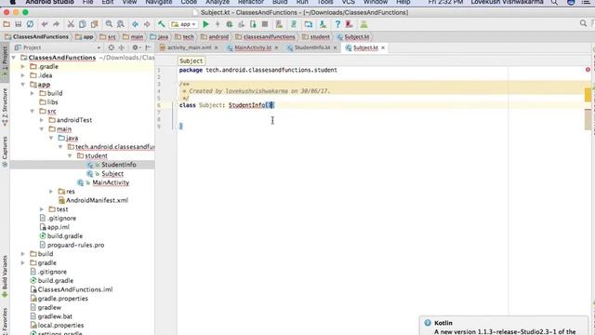Open the SDK Manager toolbar icon
Viewport: 595px width, 335px height.
[323, 24]
